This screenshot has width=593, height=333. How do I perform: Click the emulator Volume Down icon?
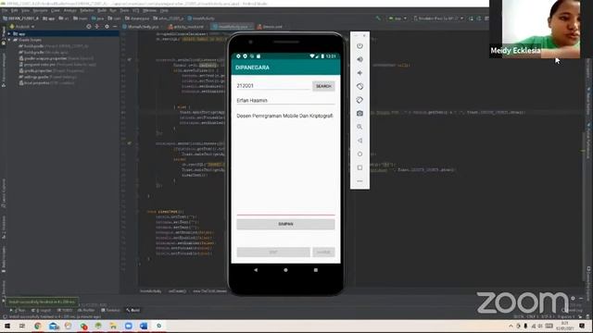(x=360, y=73)
